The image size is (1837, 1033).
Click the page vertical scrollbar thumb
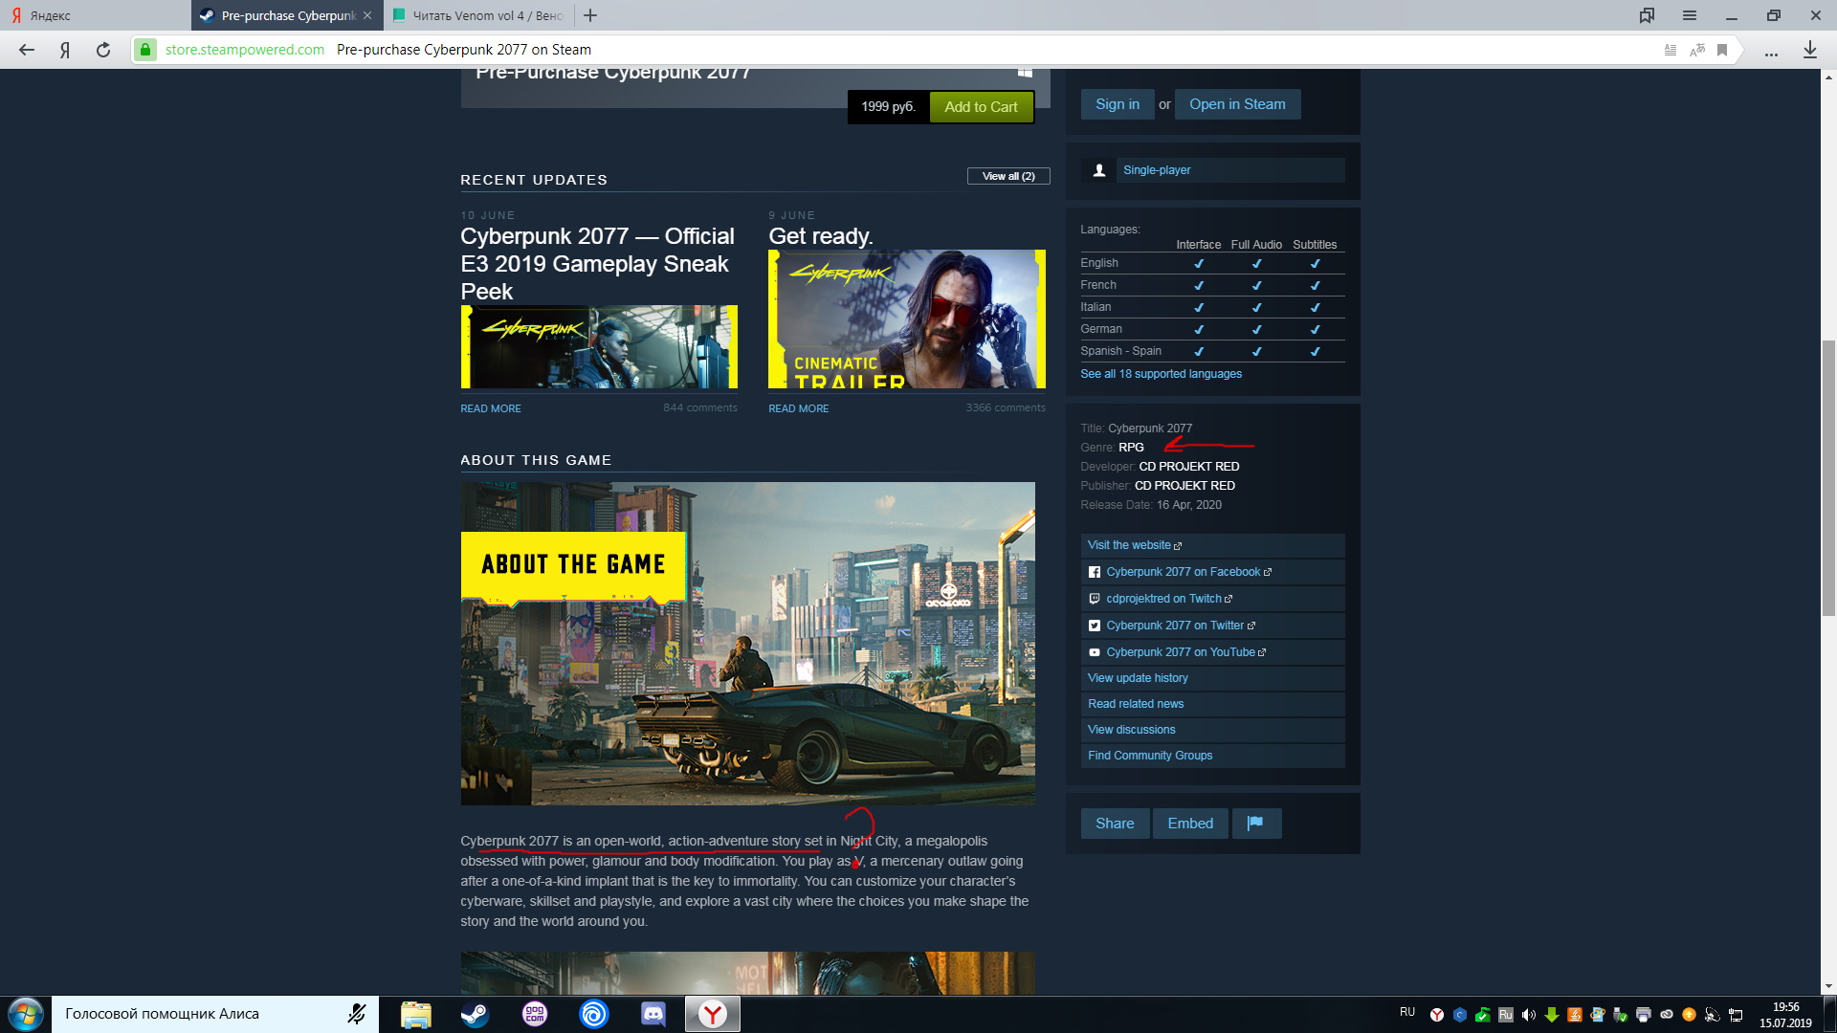click(1828, 478)
